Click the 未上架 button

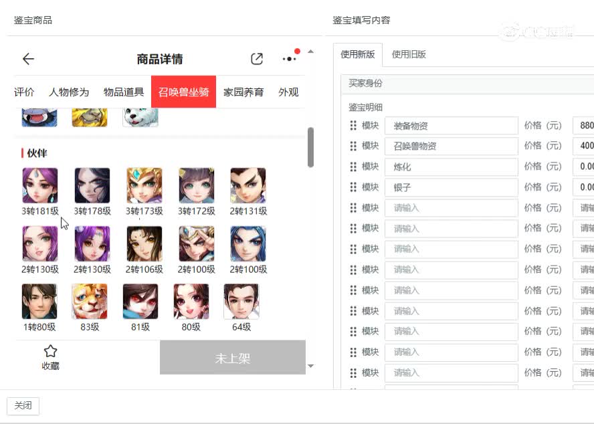point(233,357)
